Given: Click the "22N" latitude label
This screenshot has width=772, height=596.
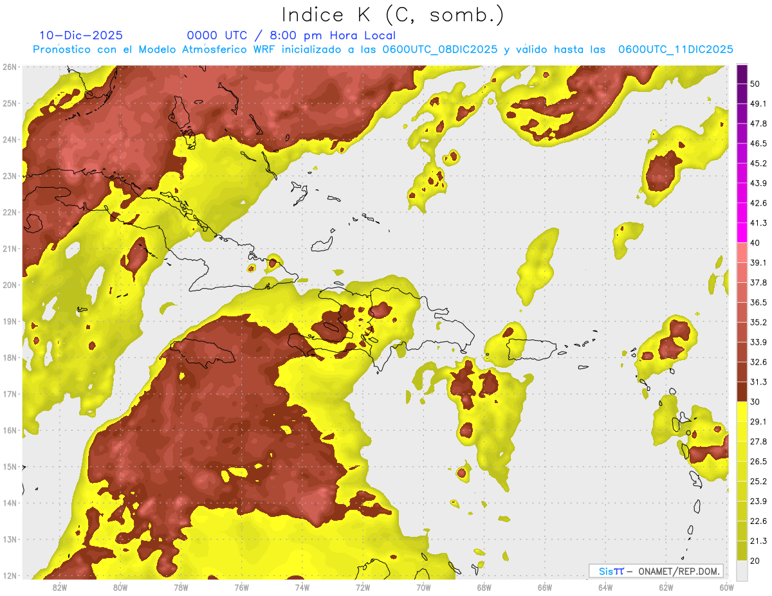Looking at the screenshot, I should click(10, 212).
